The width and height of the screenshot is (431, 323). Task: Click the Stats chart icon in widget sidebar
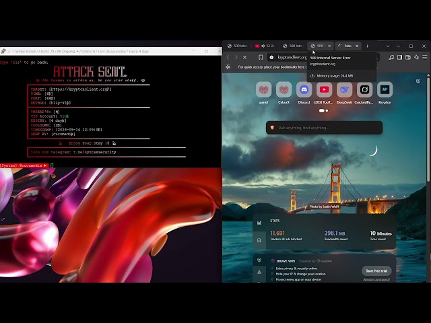click(259, 223)
